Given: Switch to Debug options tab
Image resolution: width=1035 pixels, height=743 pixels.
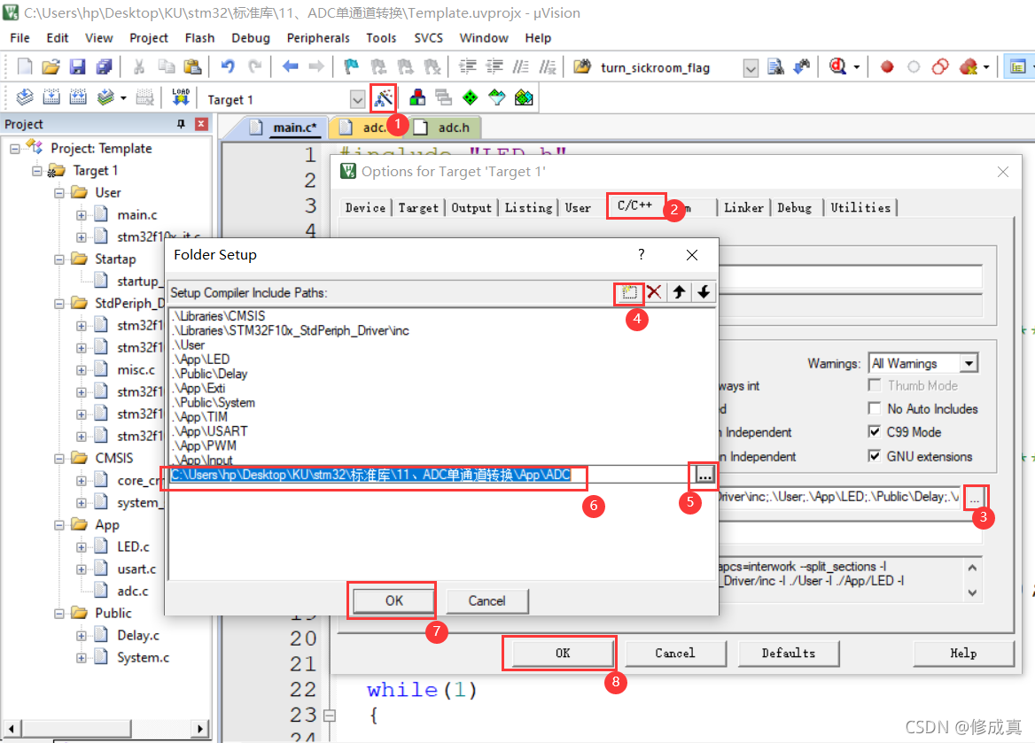Looking at the screenshot, I should 795,207.
